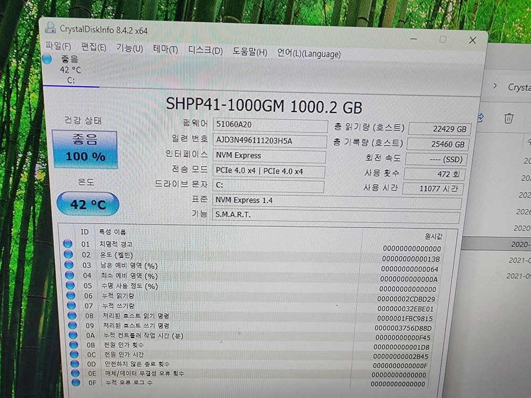Click status orb for row 07 누적 쓰기량

click(x=72, y=305)
